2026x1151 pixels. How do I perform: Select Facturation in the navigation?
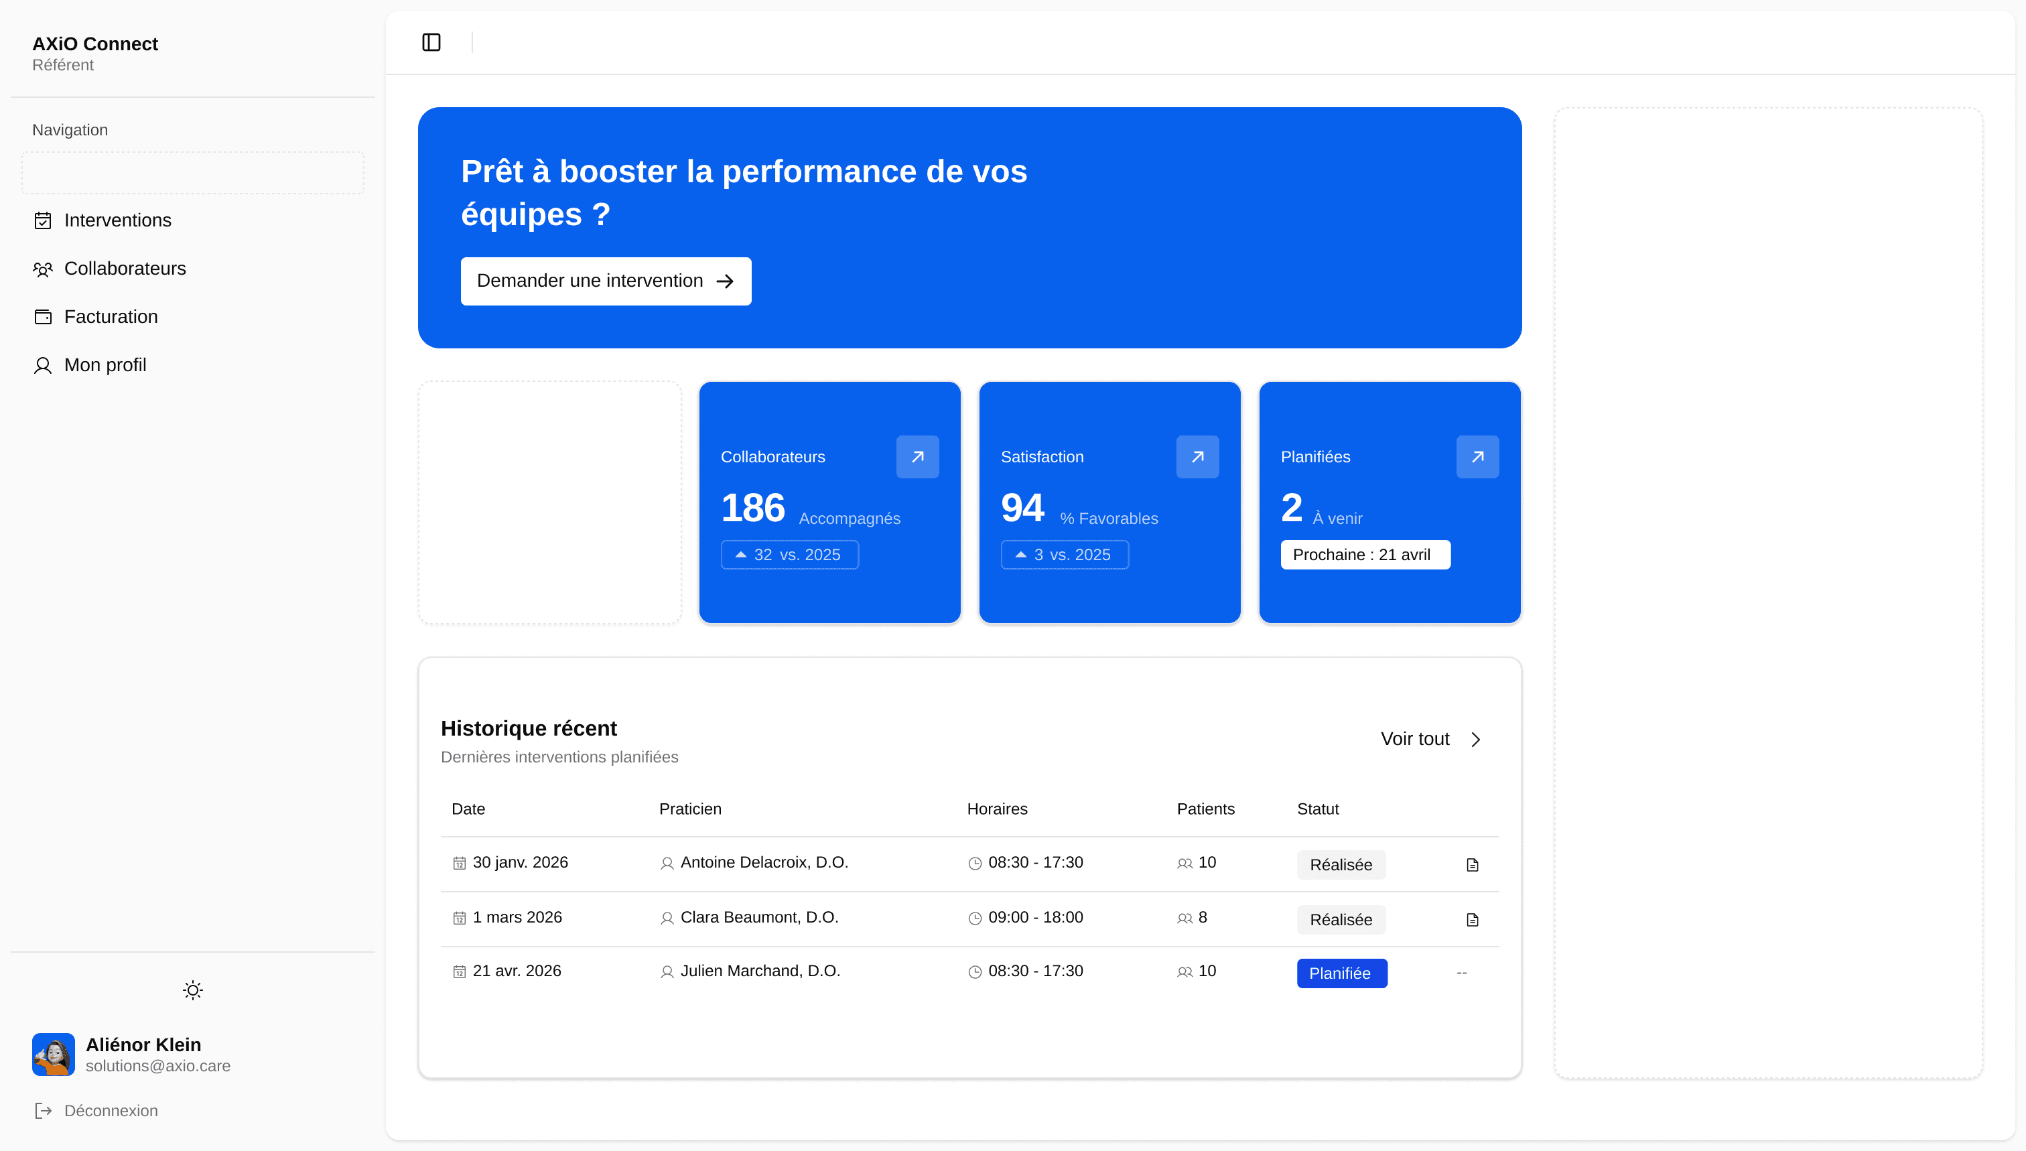pyautogui.click(x=111, y=317)
